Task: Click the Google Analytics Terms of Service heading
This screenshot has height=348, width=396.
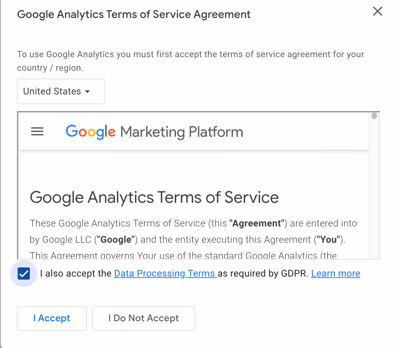Action: tap(154, 197)
